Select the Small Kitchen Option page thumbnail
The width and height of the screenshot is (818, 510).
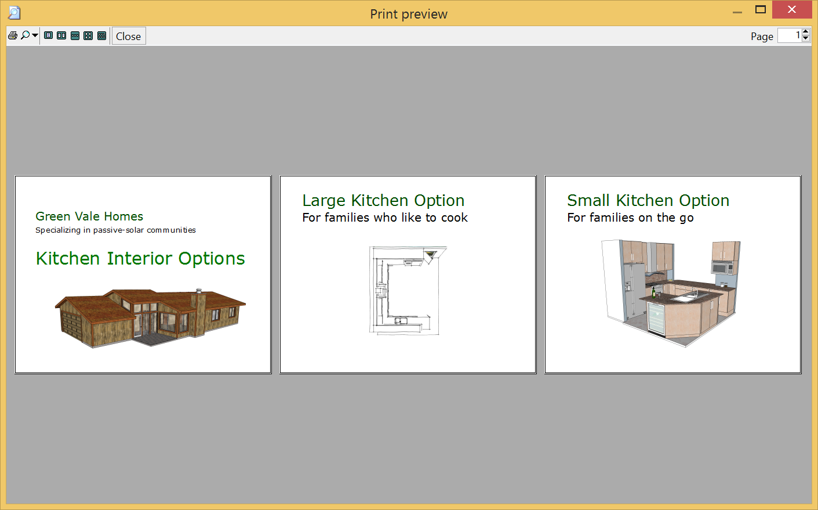point(673,274)
